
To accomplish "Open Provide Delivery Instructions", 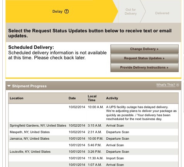I will pos(144,67).
